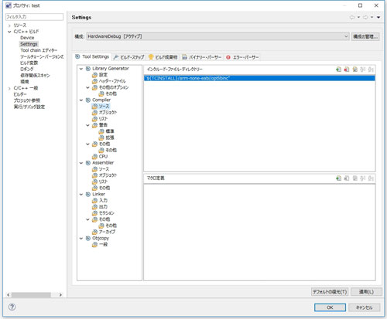Select the Device item in sidebar
Viewport: 387px width, 319px height.
27,38
